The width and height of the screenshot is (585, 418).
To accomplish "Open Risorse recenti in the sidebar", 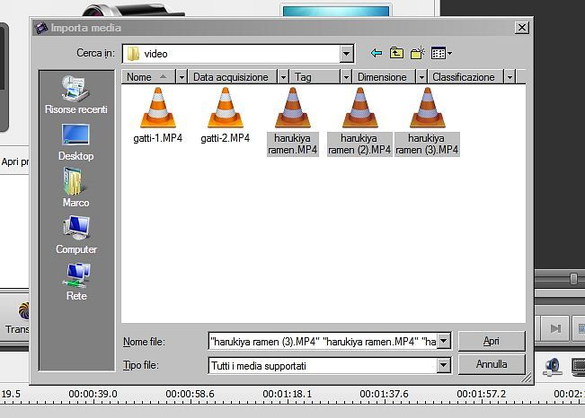I will point(76,94).
